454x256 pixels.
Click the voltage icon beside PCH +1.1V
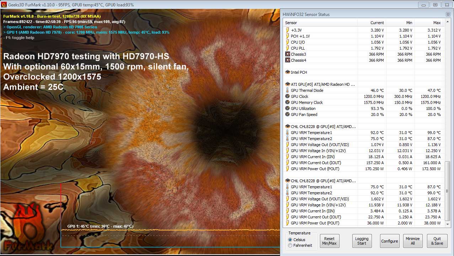tap(288, 36)
